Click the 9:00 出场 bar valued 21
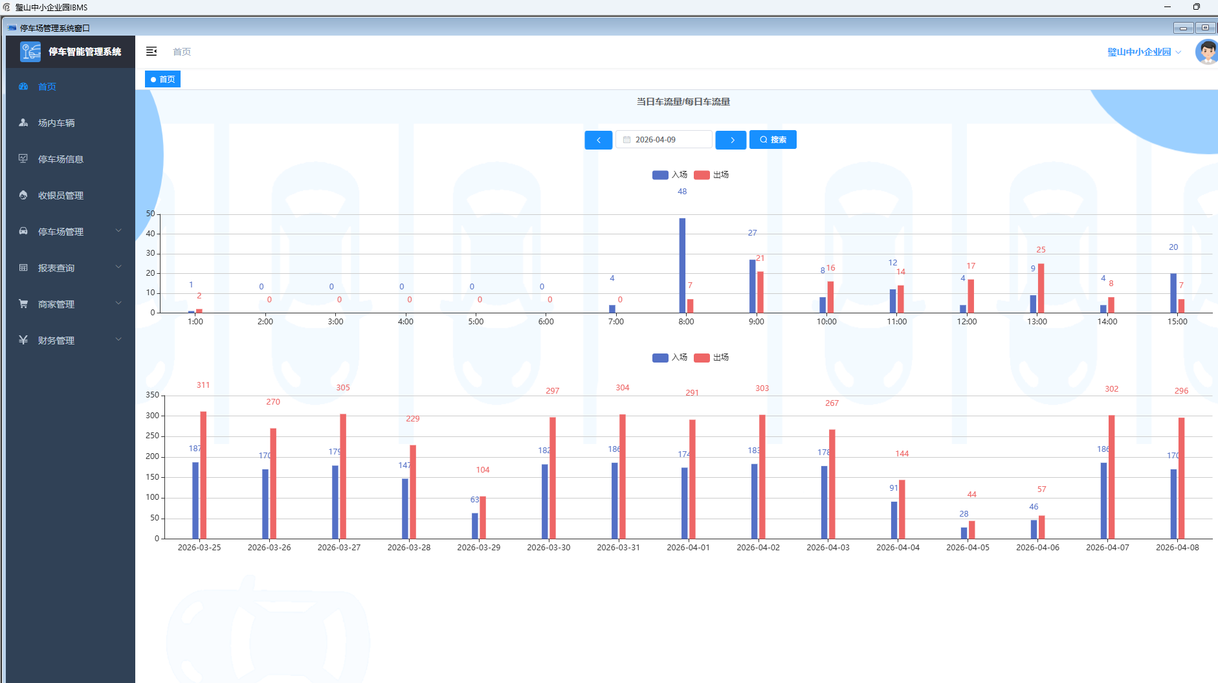Screen dimensions: 1218x683 coord(760,292)
